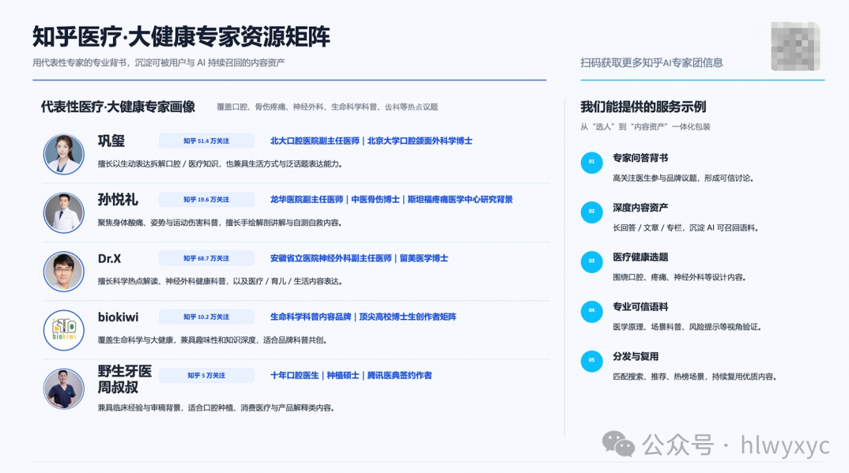Click the biokiwi logo avatar
Viewport: 849px width, 473px height.
click(64, 330)
